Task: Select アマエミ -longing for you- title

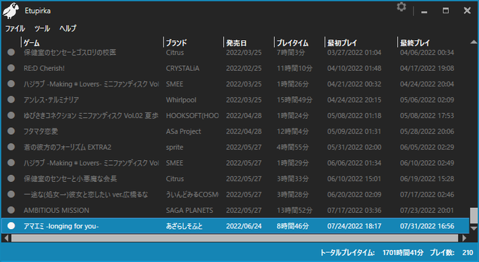Action: (61, 226)
